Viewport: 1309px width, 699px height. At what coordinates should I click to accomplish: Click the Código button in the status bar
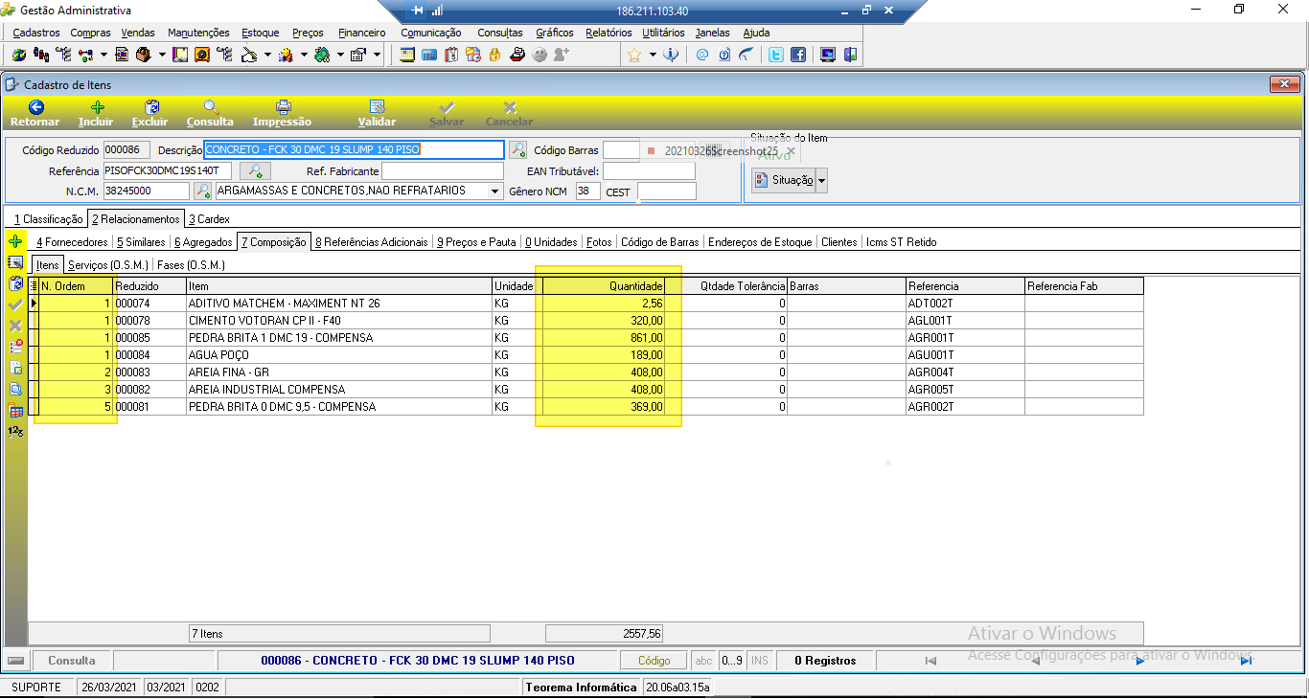click(x=654, y=661)
